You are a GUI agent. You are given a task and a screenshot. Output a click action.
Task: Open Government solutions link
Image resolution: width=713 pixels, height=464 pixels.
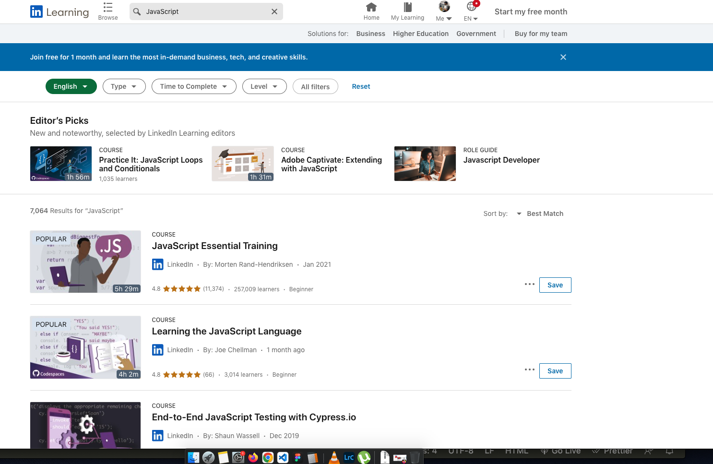[x=476, y=34]
